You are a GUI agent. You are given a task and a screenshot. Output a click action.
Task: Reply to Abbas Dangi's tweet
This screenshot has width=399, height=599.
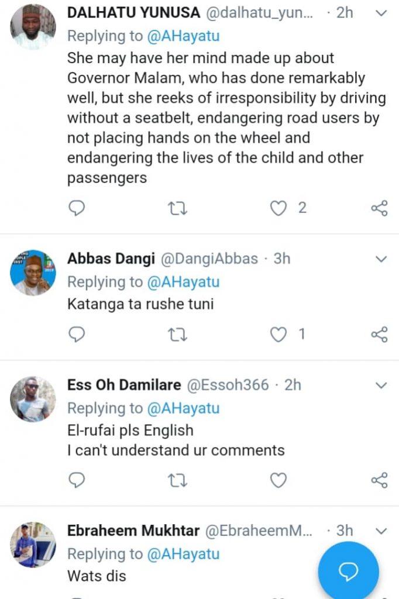tap(77, 334)
